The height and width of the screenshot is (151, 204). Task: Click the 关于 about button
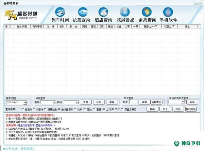165,109
